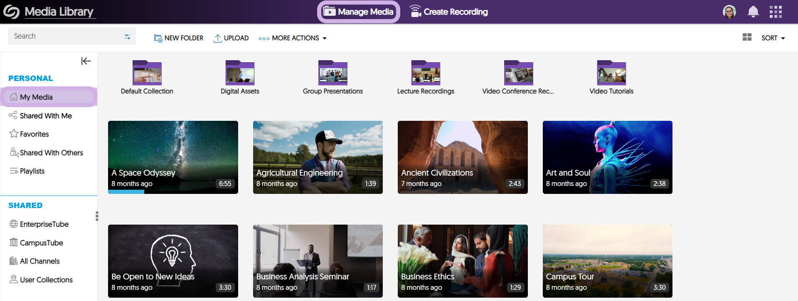Expand the MORE ACTIONS dropdown
Image resolution: width=798 pixels, height=301 pixels.
click(x=293, y=38)
